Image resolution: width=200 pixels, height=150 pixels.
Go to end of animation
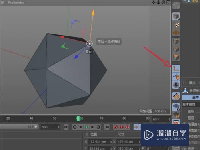point(107,127)
